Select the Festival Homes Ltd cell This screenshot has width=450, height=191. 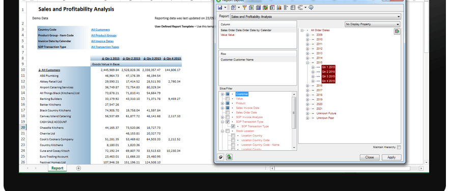click(53, 162)
